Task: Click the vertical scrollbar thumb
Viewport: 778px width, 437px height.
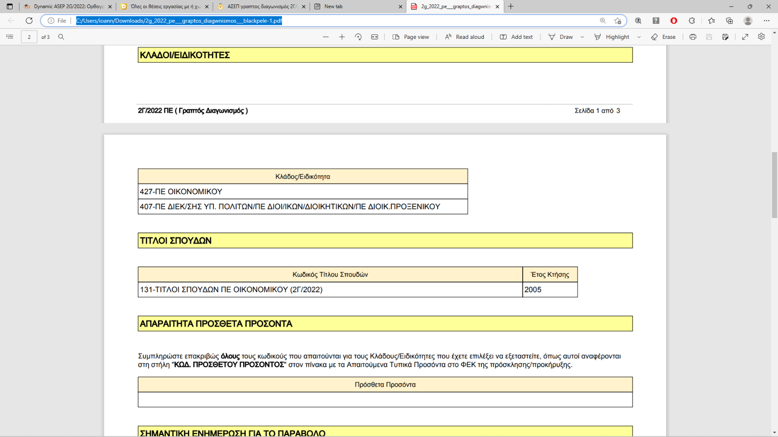Action: tap(775, 185)
